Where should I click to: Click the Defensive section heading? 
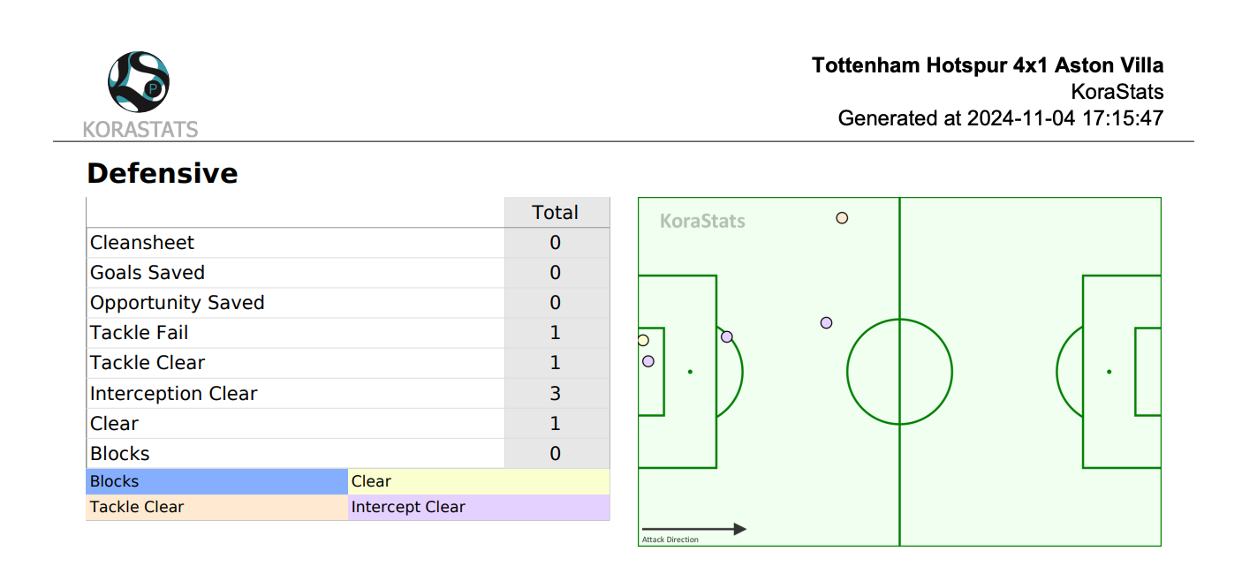coord(163,173)
